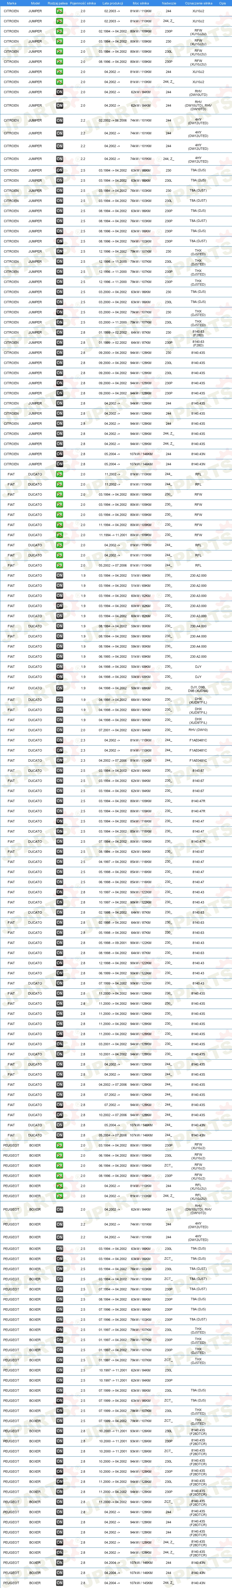Click the Opis column header
Screen dimensions: 232x1588
point(223,3)
